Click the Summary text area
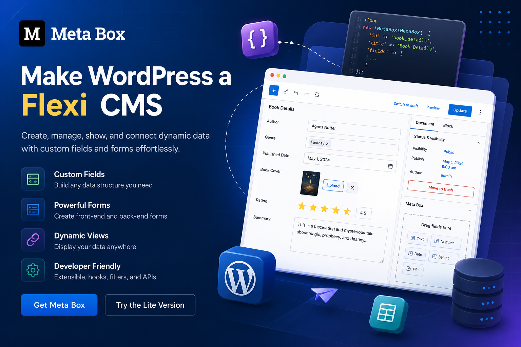Screen dimensions: 521x347 point(339,240)
